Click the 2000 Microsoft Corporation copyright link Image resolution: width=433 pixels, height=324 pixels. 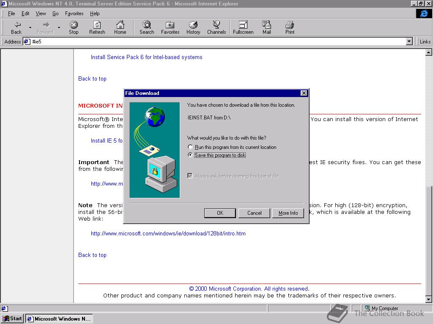(x=249, y=289)
